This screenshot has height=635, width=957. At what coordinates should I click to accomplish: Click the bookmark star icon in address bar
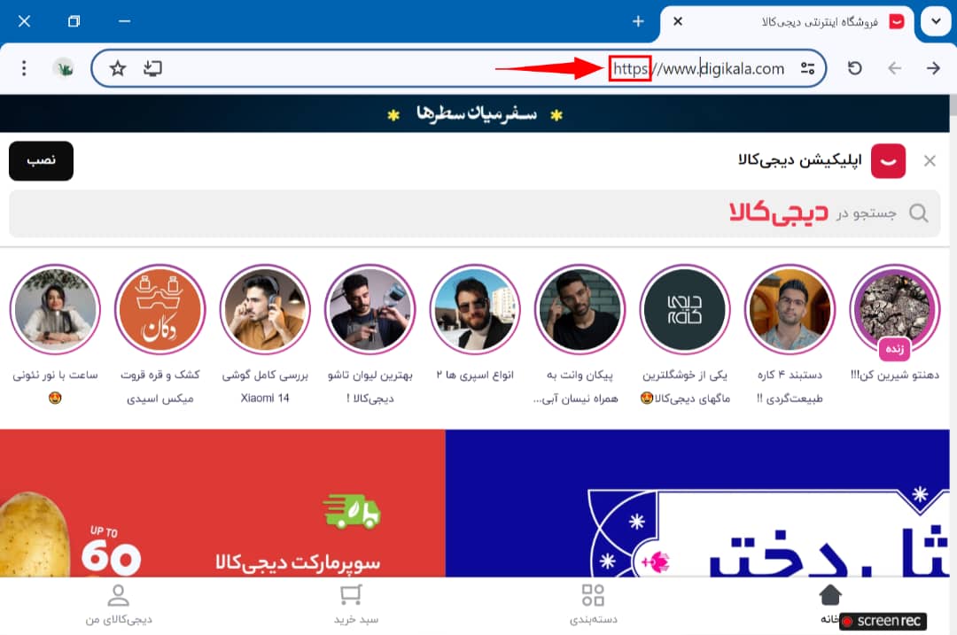(118, 68)
